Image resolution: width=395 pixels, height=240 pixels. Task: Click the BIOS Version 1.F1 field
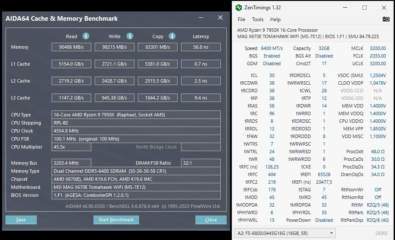click(x=136, y=195)
